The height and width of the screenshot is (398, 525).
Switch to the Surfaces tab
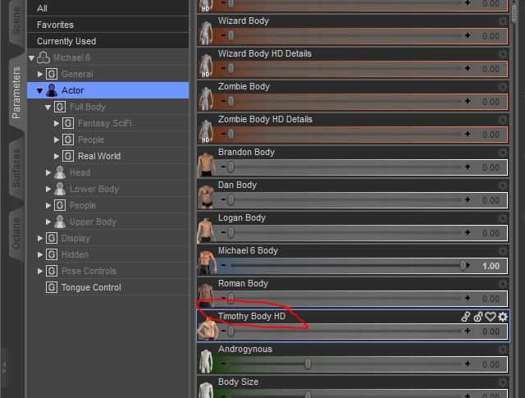[x=16, y=168]
